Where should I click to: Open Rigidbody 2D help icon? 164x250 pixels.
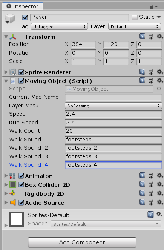[142, 193]
